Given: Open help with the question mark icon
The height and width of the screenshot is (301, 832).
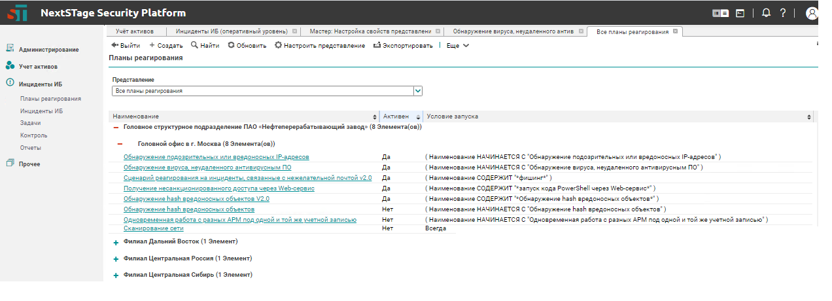Looking at the screenshot, I should pyautogui.click(x=782, y=13).
